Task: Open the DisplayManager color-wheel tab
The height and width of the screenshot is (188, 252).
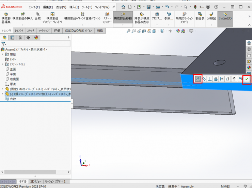Action: 36,38
